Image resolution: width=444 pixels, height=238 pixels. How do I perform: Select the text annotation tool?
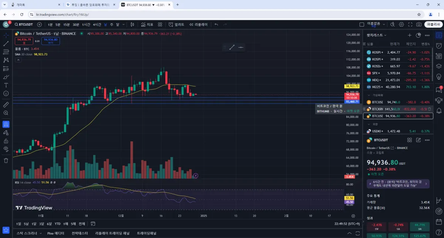tap(6, 85)
